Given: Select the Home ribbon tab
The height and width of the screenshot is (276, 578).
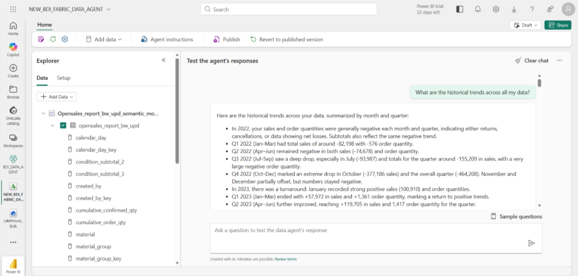Looking at the screenshot, I should (44, 25).
